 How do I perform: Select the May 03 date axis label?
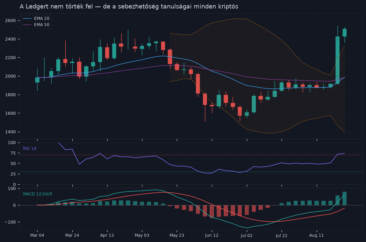pyautogui.click(x=142, y=235)
